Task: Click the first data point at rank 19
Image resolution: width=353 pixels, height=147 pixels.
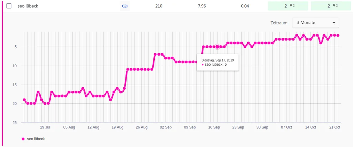Action: pos(24,100)
